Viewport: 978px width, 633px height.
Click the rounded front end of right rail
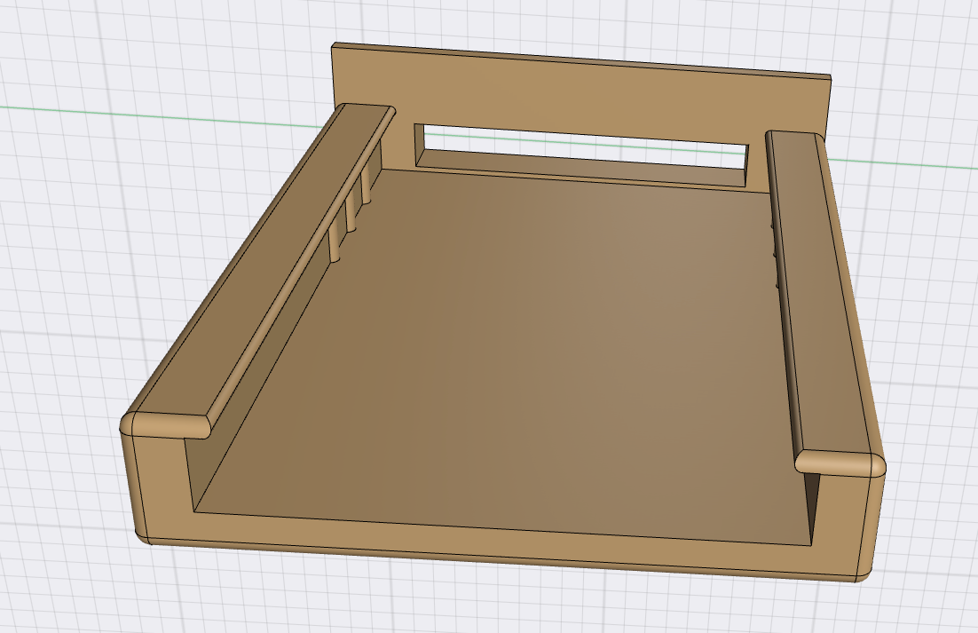click(x=839, y=463)
